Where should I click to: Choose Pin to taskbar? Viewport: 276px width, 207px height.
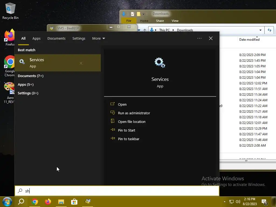click(125, 139)
